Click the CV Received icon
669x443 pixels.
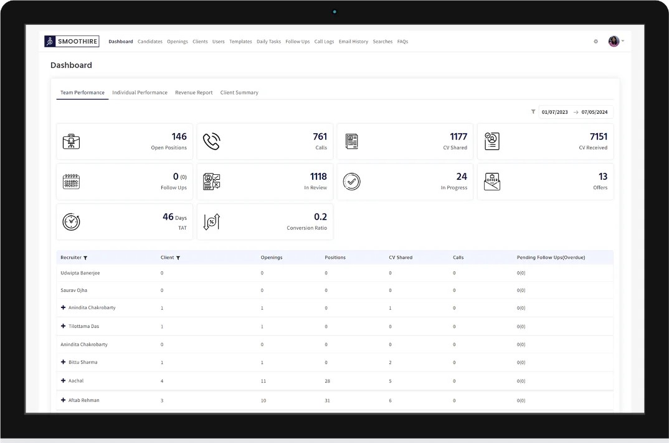pos(492,142)
